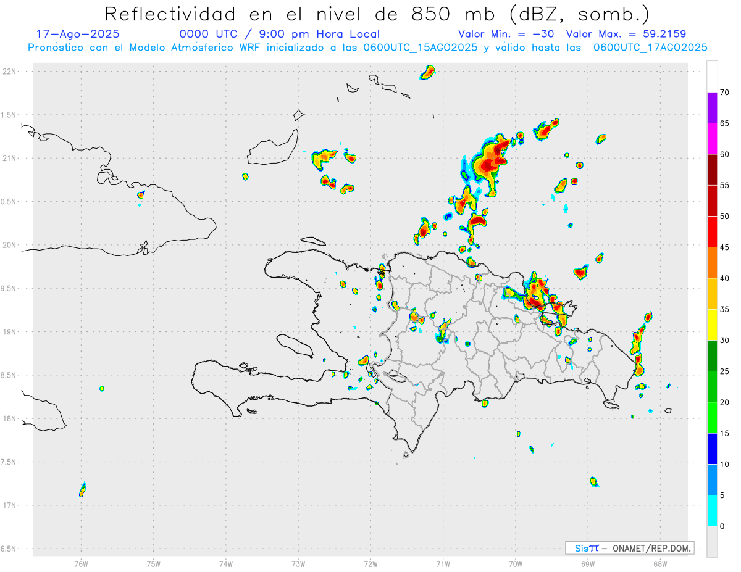The image size is (741, 572).
Task: Click the longitude label '69W'
Action: 588,563
